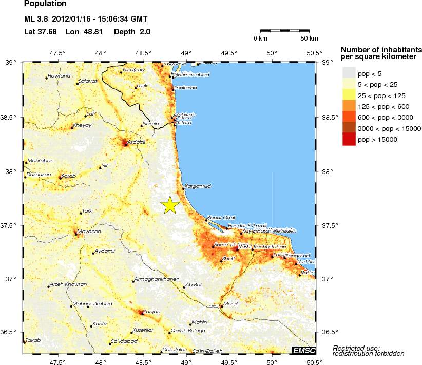Select the Kheyay town label
This screenshot has width=422, height=365.
click(82, 125)
